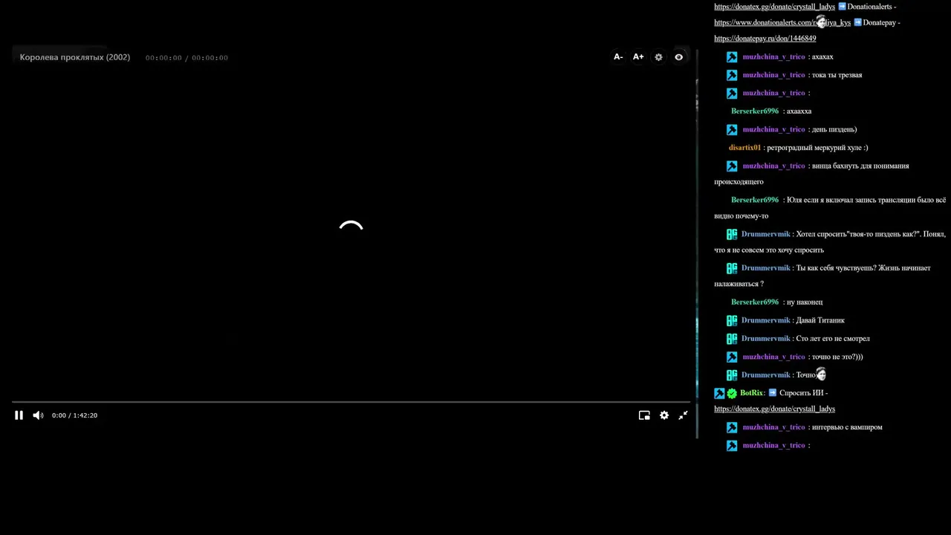951x535 pixels.
Task: Decrease font size with A- button
Action: click(618, 56)
